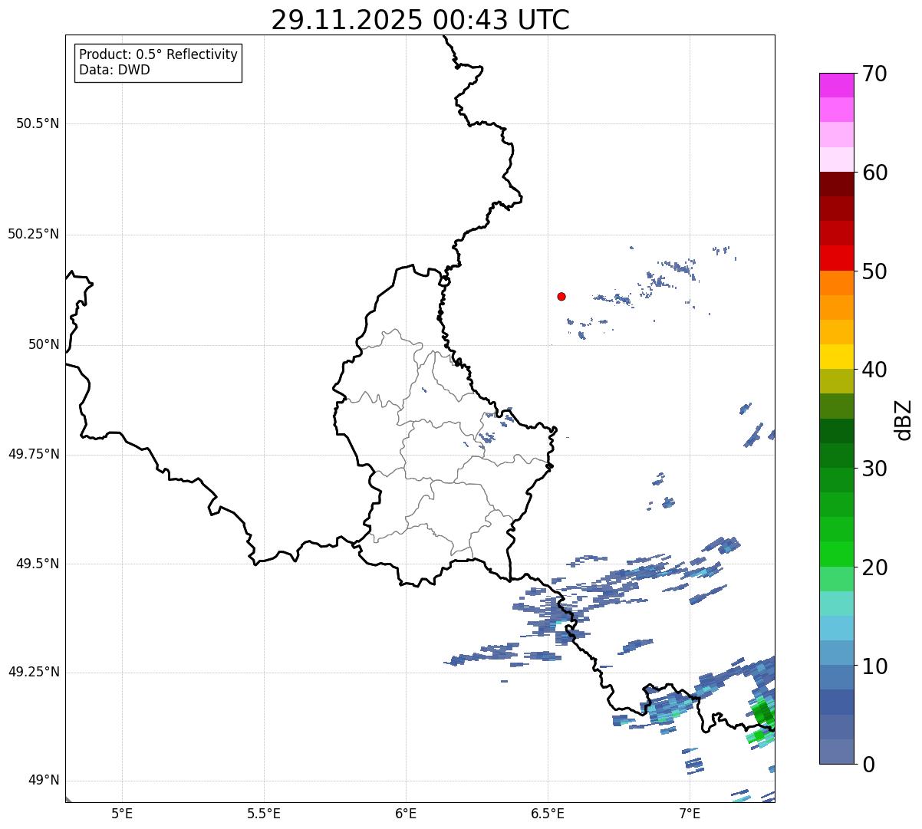Viewport: 922px width, 829px height.
Task: Click the longitude label 7°E
Action: click(x=690, y=813)
